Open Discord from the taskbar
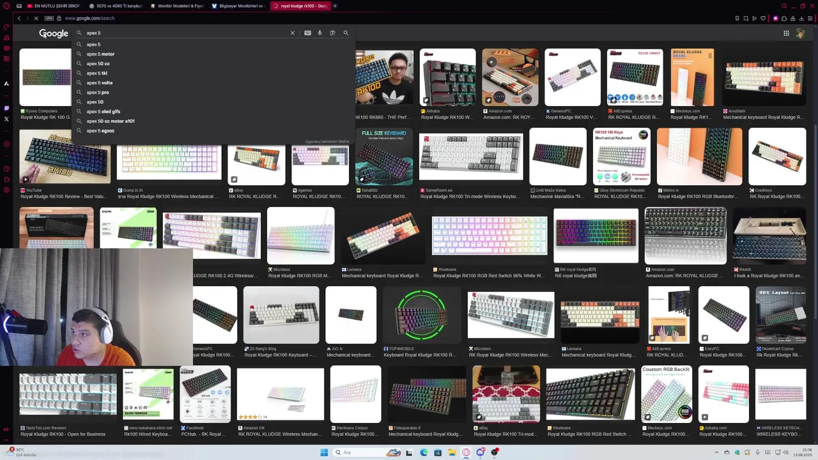This screenshot has height=460, width=818. coord(480,452)
